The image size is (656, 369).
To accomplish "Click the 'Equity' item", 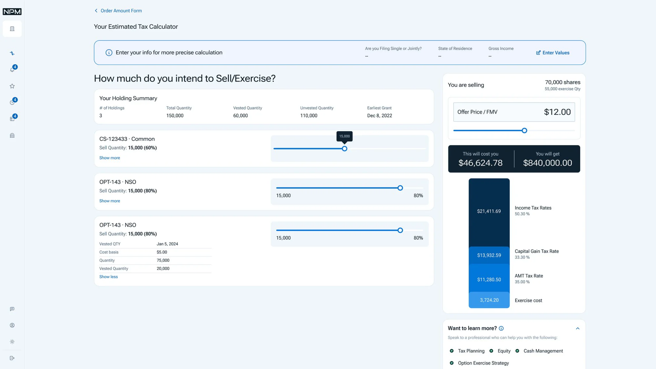I will [x=504, y=351].
